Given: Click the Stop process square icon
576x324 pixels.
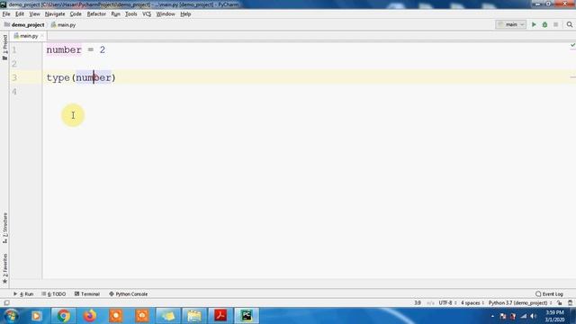Looking at the screenshot, I should 556,24.
